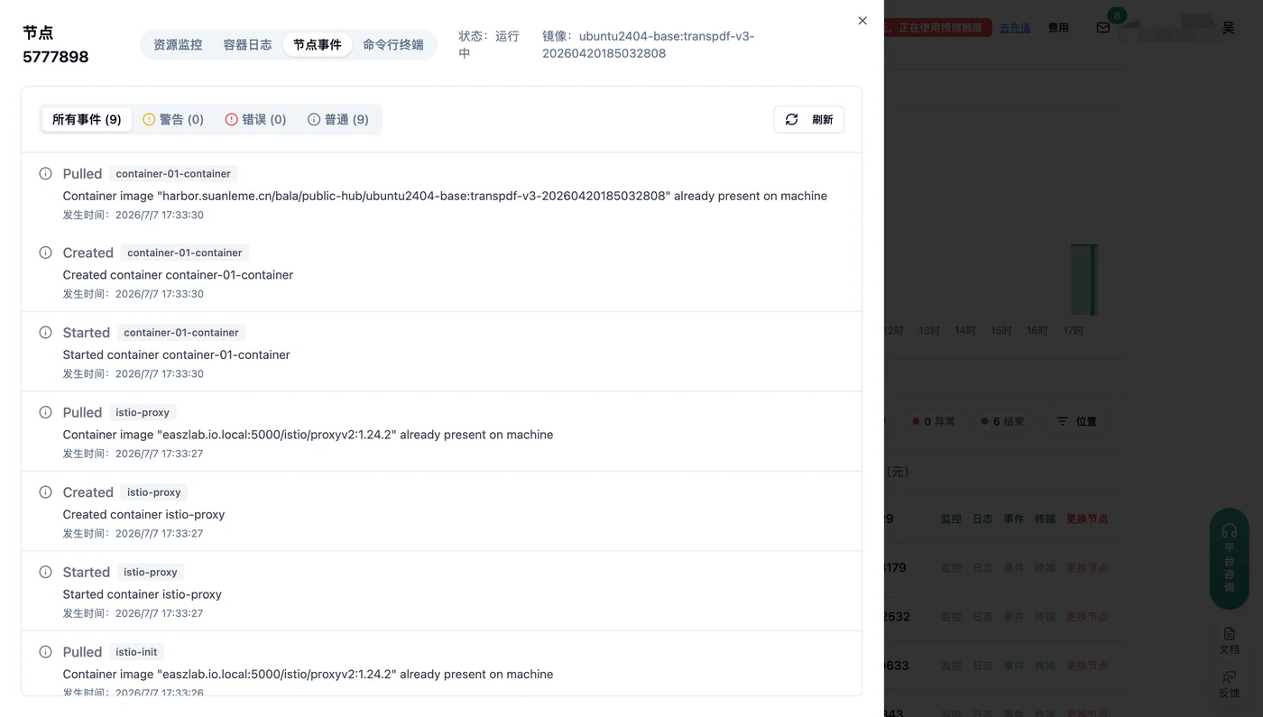Filter events by 普通 (9)

(x=338, y=119)
